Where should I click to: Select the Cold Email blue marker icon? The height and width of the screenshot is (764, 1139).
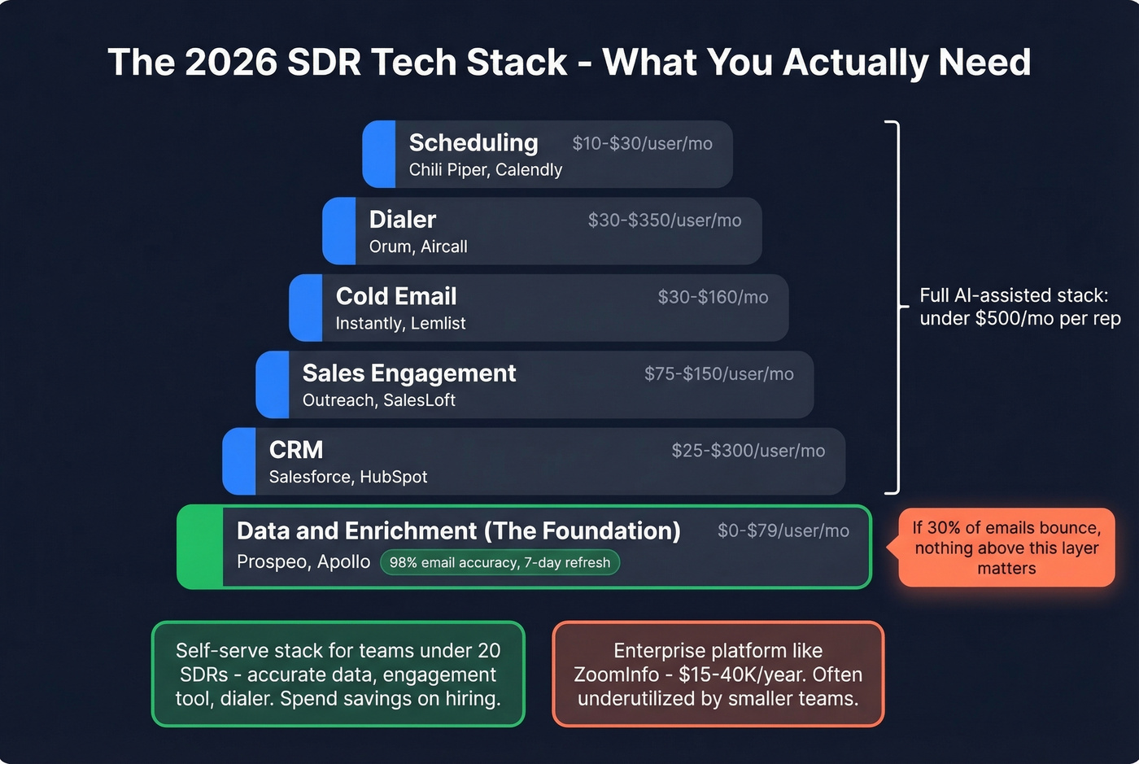point(306,308)
